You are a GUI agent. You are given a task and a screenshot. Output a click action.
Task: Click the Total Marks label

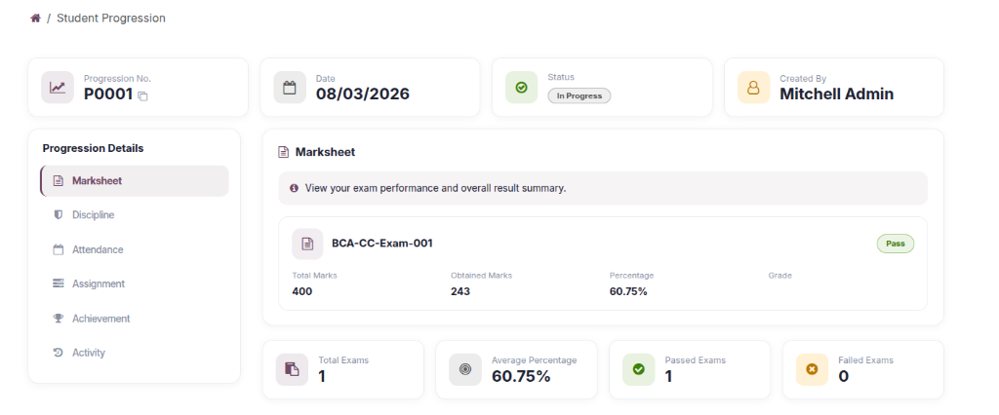315,276
